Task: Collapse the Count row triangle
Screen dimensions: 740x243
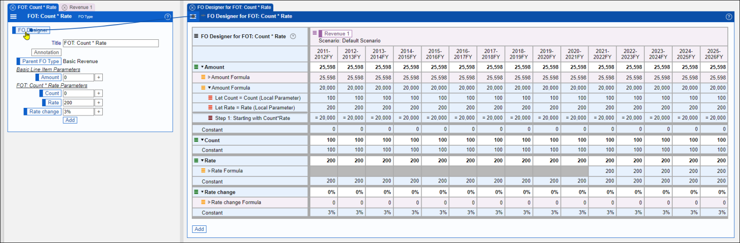Action: [202, 140]
